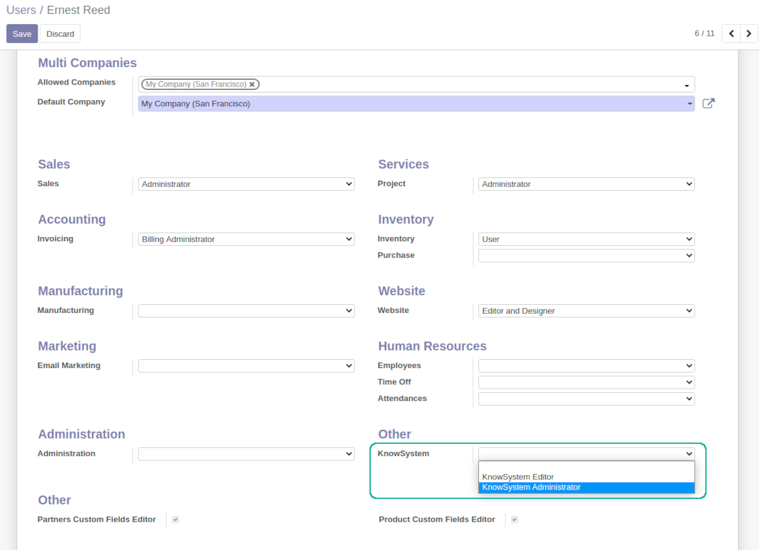
Task: Click the Default Company dropdown caret
Action: (689, 103)
